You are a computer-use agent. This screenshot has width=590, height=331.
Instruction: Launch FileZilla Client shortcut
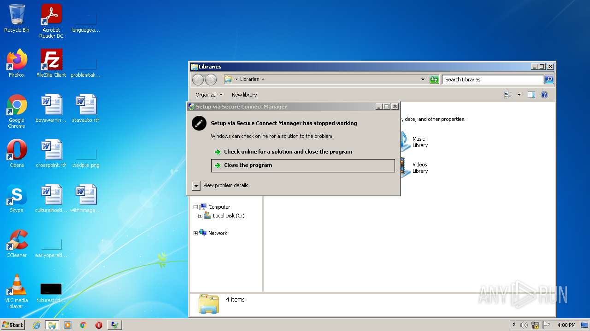click(51, 63)
